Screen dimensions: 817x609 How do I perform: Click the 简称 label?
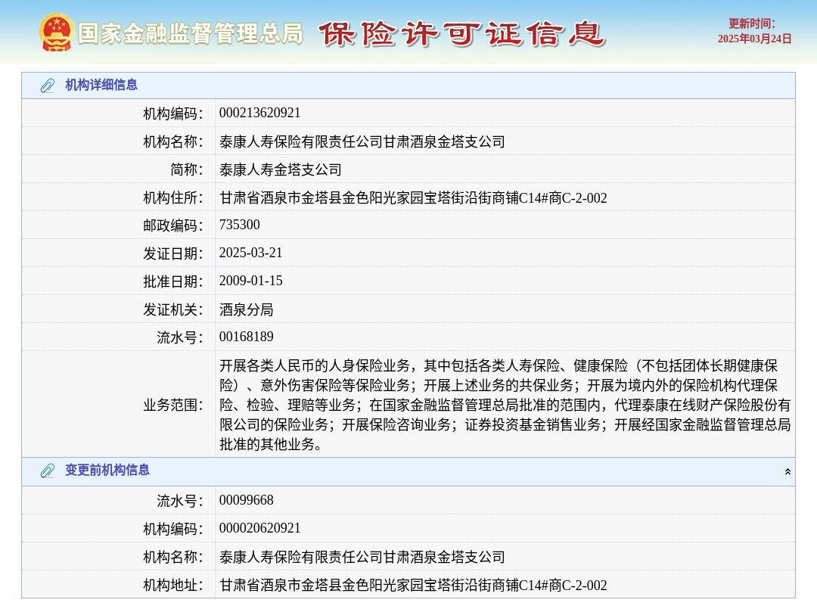187,169
